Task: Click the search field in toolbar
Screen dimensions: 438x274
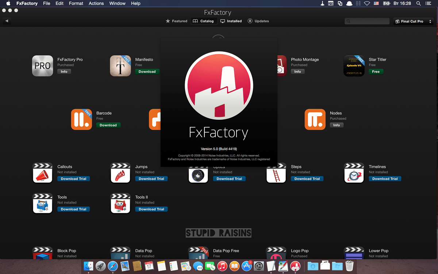Action: (x=367, y=21)
